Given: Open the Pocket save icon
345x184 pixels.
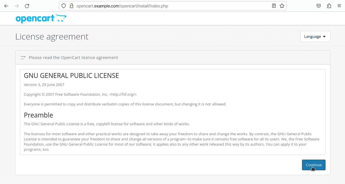Looking at the screenshot, I should click(x=319, y=6).
